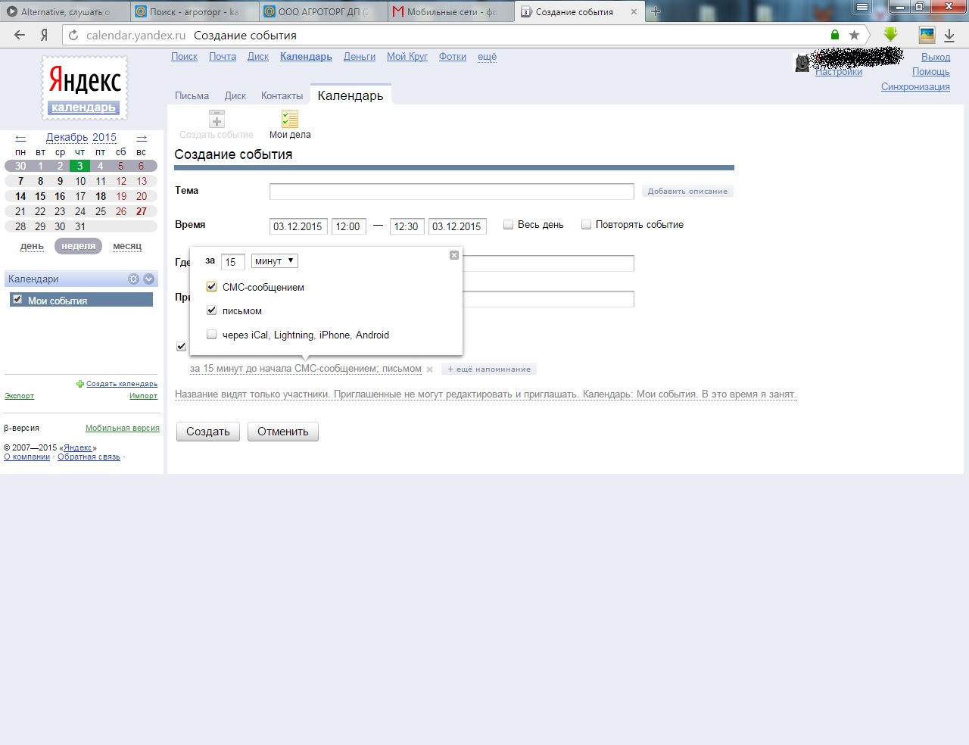Select месяц view

[127, 246]
